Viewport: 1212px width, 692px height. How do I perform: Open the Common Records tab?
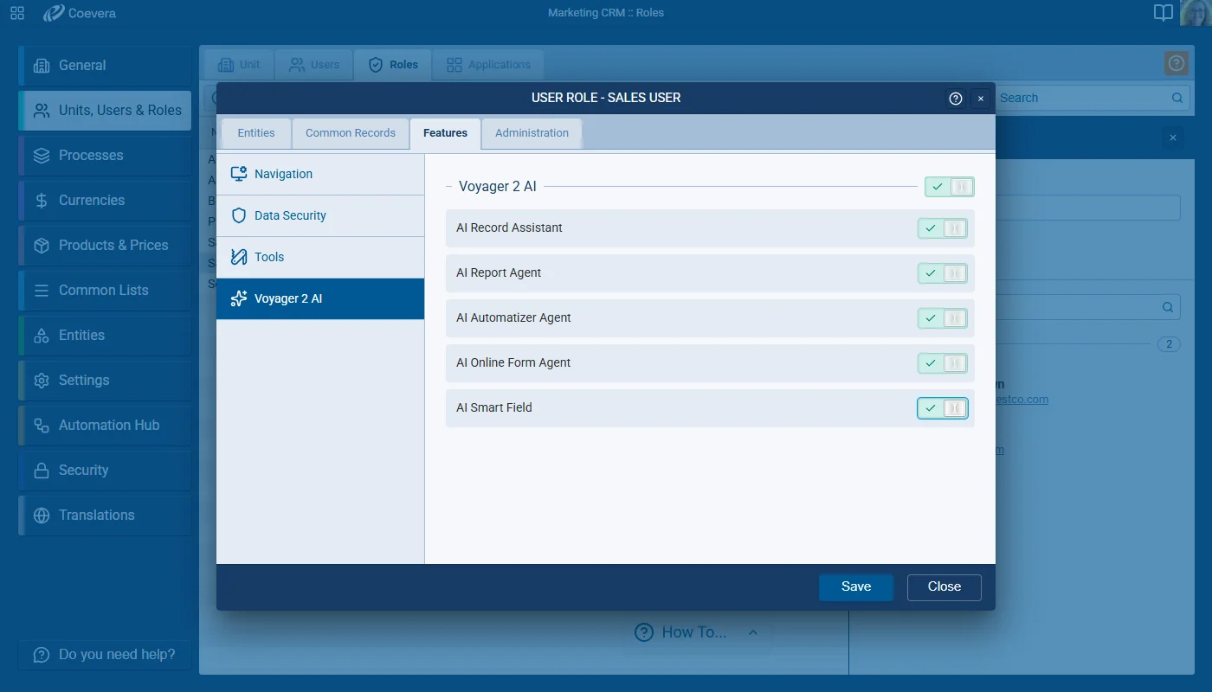pos(351,133)
